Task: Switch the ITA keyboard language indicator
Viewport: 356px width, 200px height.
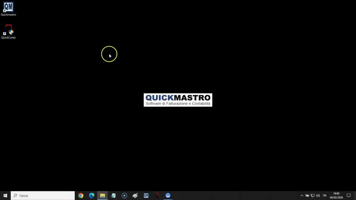Action: pyautogui.click(x=325, y=196)
